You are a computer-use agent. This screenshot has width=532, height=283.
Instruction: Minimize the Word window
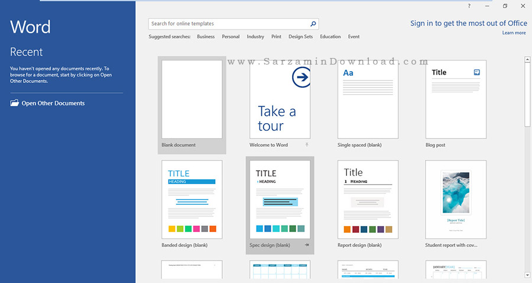pos(487,6)
